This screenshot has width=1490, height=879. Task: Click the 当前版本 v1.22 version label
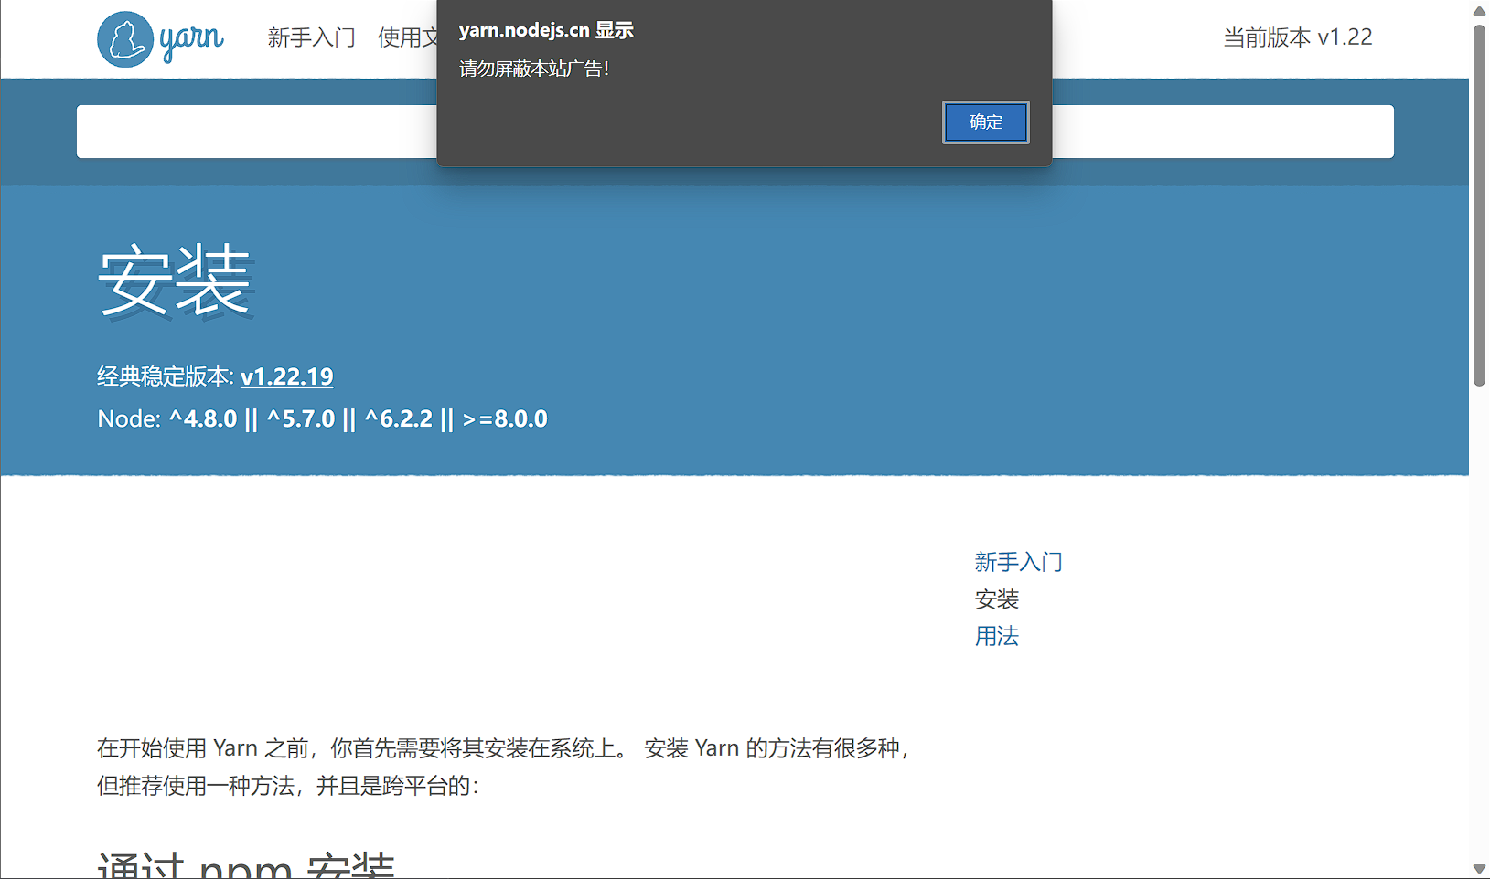(1299, 37)
